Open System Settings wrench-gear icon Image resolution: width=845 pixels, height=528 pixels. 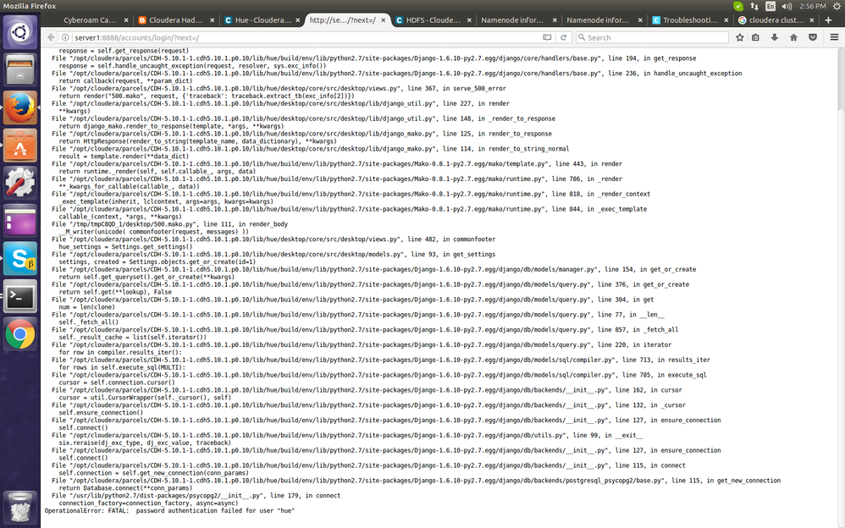pos(20,183)
